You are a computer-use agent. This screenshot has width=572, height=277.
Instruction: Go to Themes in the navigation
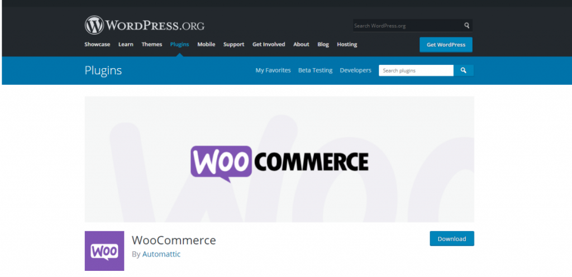click(152, 45)
